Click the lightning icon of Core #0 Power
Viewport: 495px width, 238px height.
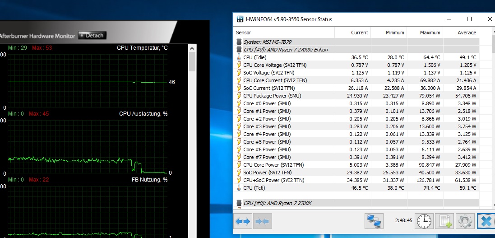tap(239, 103)
